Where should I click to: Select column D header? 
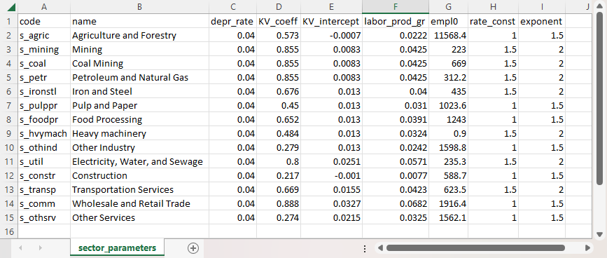click(279, 7)
